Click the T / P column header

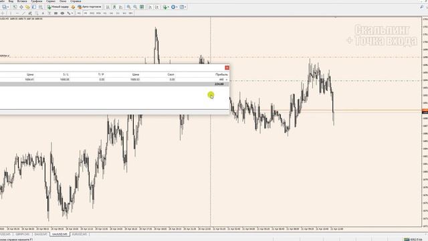click(x=101, y=74)
